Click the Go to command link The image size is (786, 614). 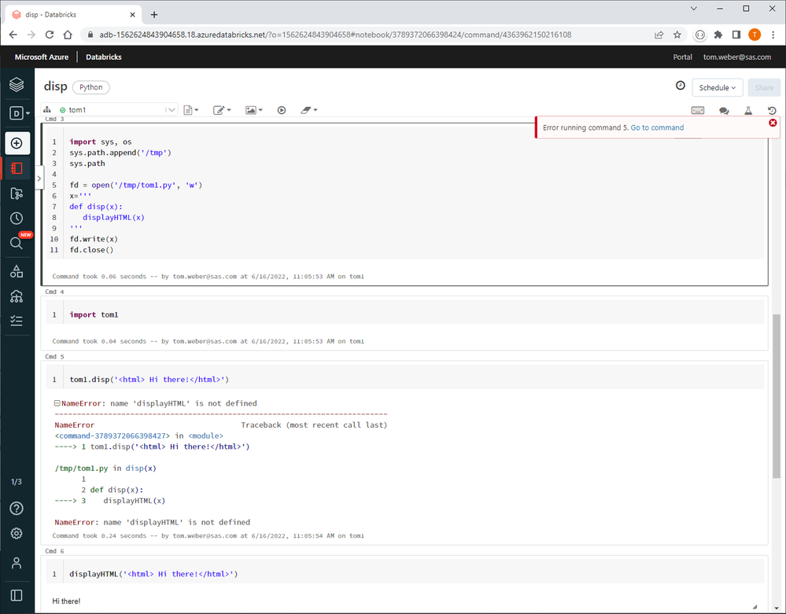click(657, 127)
